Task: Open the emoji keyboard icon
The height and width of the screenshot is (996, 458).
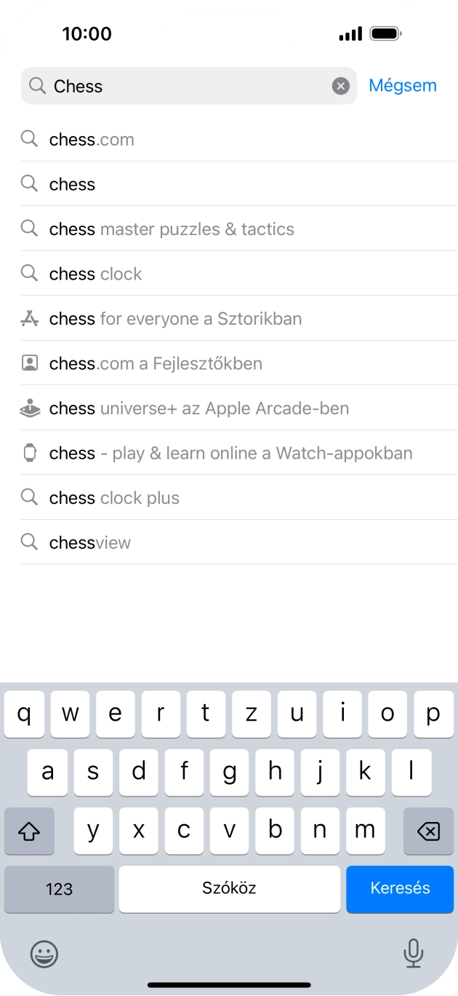Action: click(44, 954)
